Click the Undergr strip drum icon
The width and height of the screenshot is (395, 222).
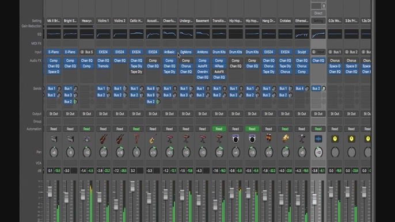[186, 139]
